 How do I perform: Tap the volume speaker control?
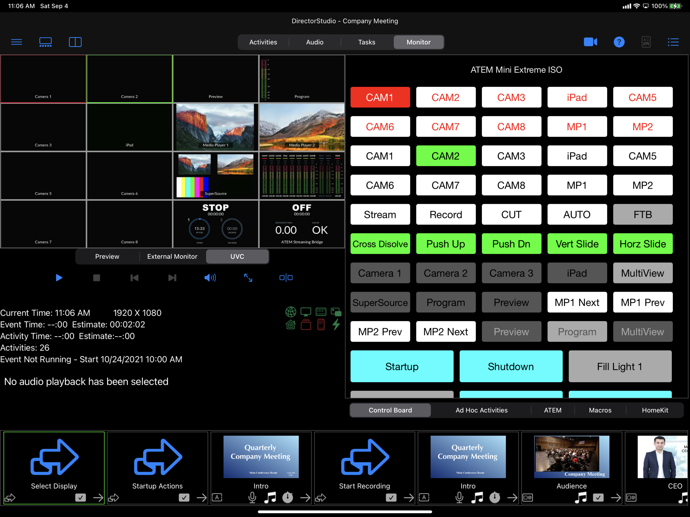(210, 278)
